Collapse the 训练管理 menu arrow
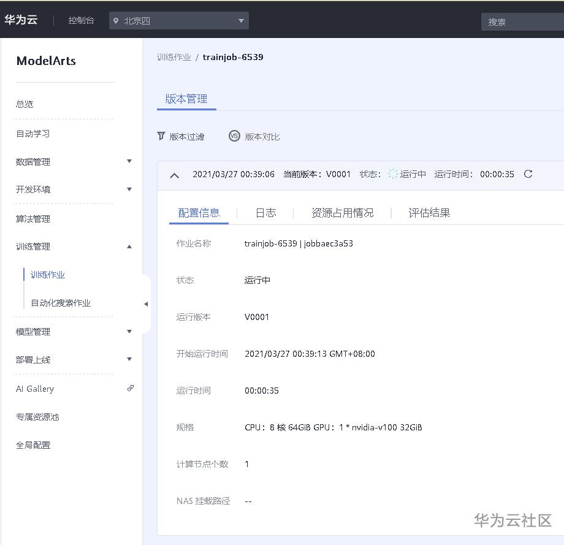Image resolution: width=564 pixels, height=545 pixels. (129, 246)
